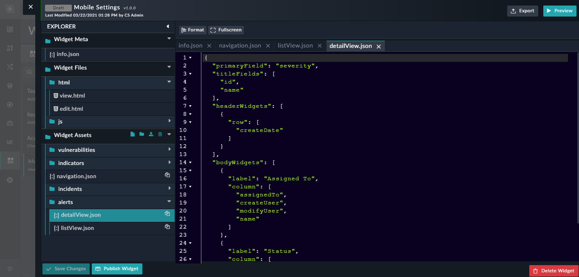
Task: Fold the bodyWidgets block at line 14
Action: pos(190,162)
